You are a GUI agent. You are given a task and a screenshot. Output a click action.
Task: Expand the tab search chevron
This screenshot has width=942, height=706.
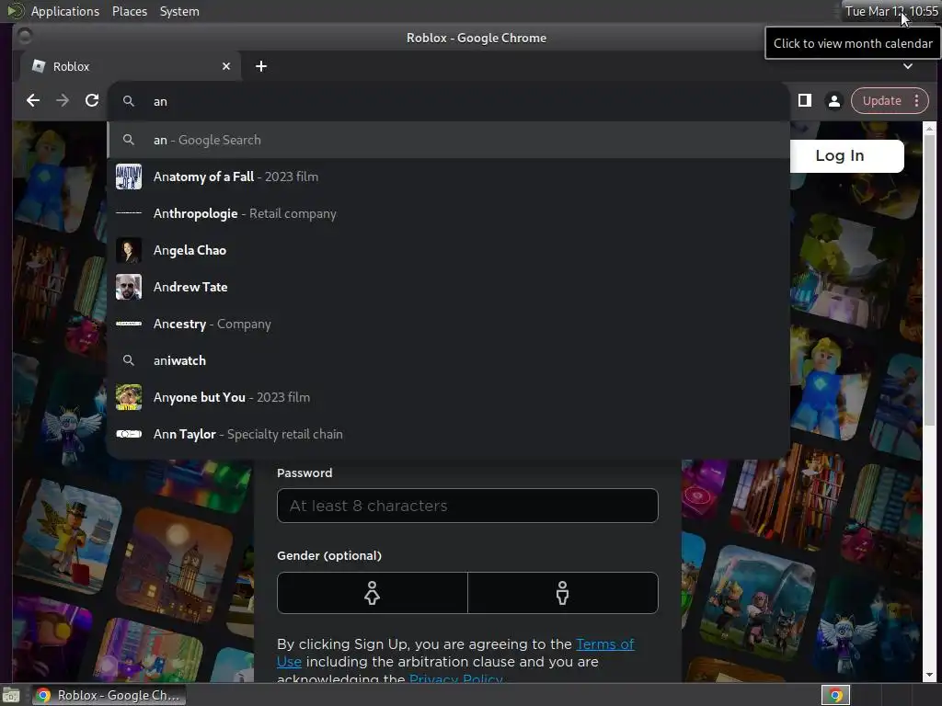[x=908, y=66]
